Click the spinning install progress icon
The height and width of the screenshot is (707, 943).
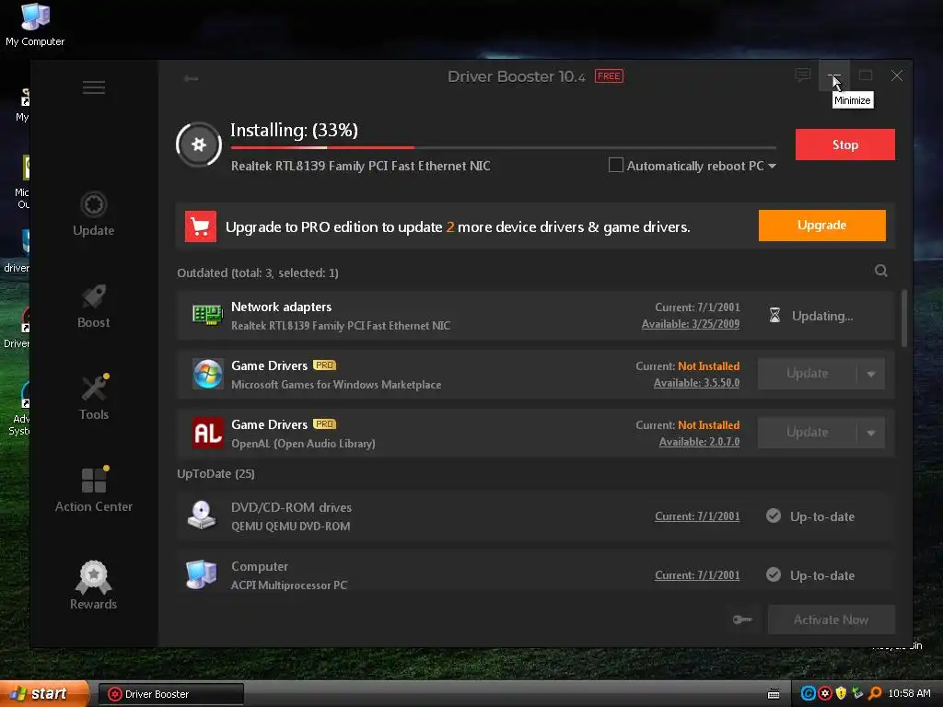[199, 145]
